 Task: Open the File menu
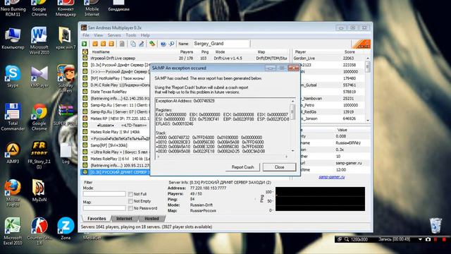click(x=86, y=35)
